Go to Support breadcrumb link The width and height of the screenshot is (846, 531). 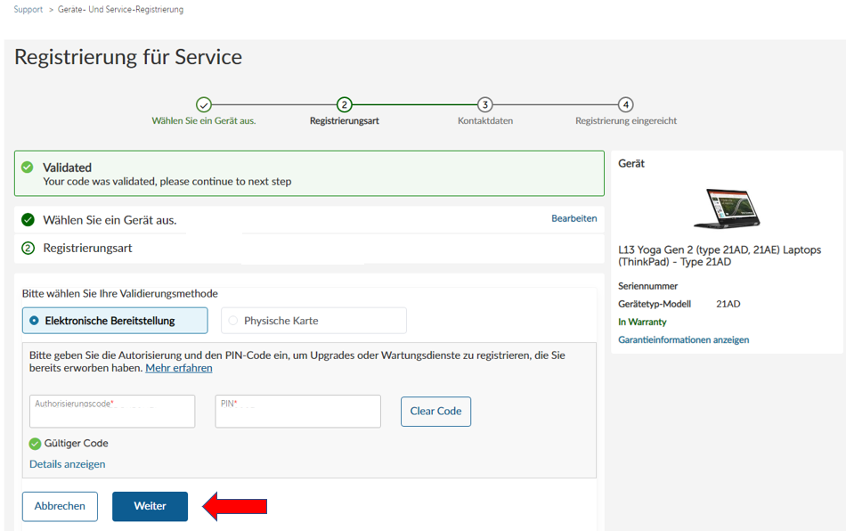point(28,9)
